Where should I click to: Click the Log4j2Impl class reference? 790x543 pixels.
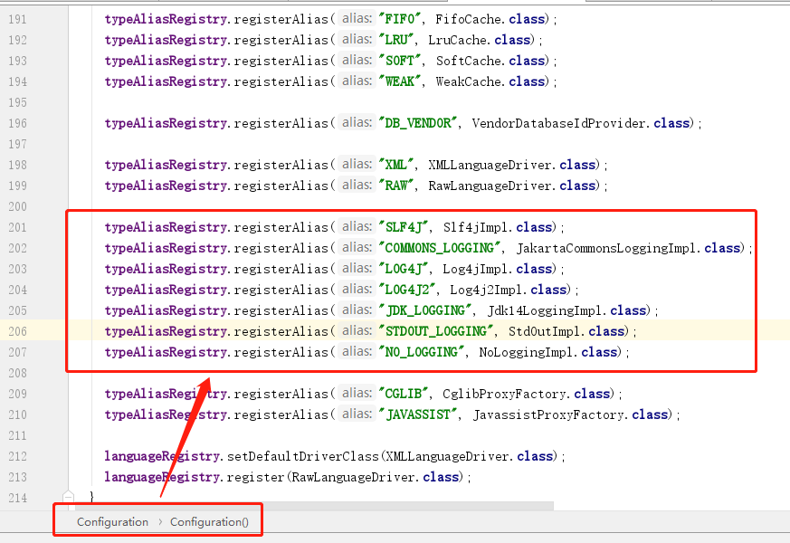click(488, 291)
